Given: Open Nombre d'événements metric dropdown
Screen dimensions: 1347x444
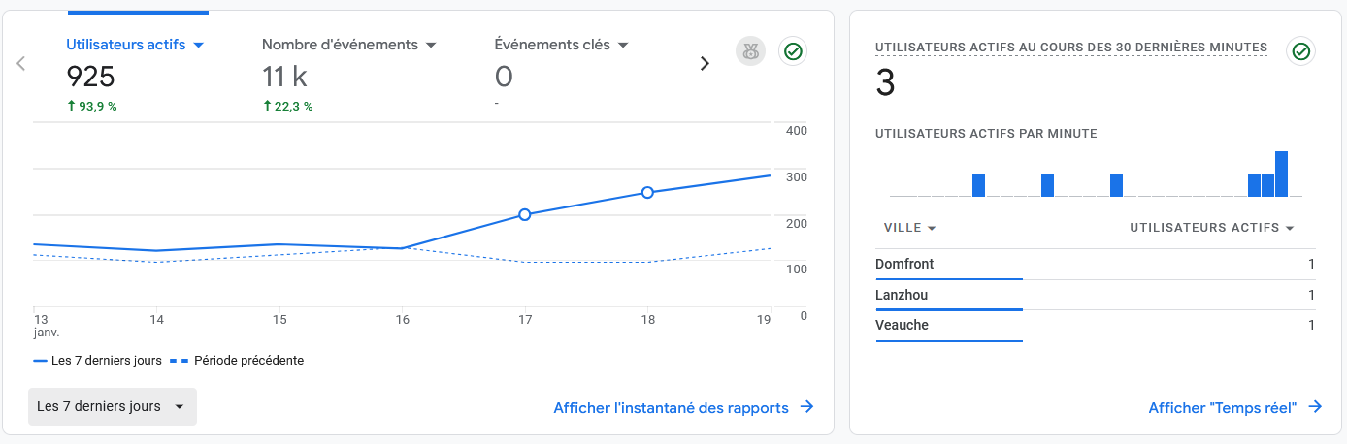Looking at the screenshot, I should (x=431, y=46).
